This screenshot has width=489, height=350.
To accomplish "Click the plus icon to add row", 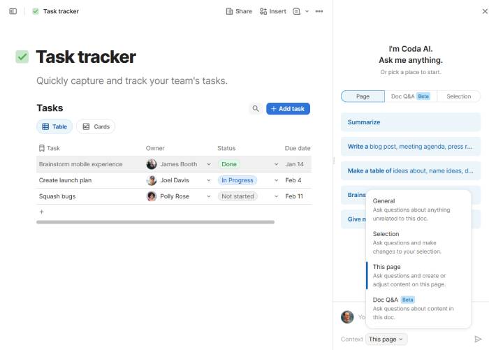I will tap(41, 212).
